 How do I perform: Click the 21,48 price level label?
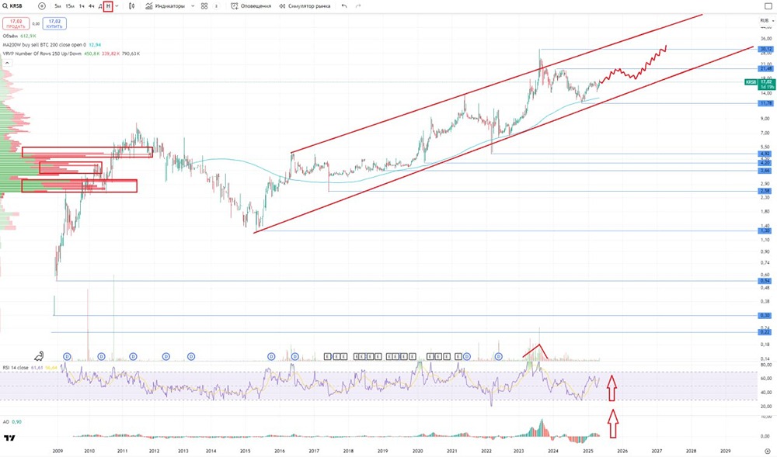pyautogui.click(x=766, y=69)
